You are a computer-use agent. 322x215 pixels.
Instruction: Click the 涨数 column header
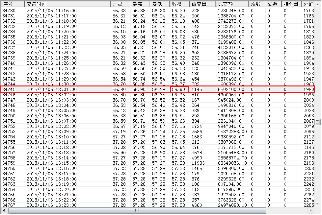click(x=257, y=4)
